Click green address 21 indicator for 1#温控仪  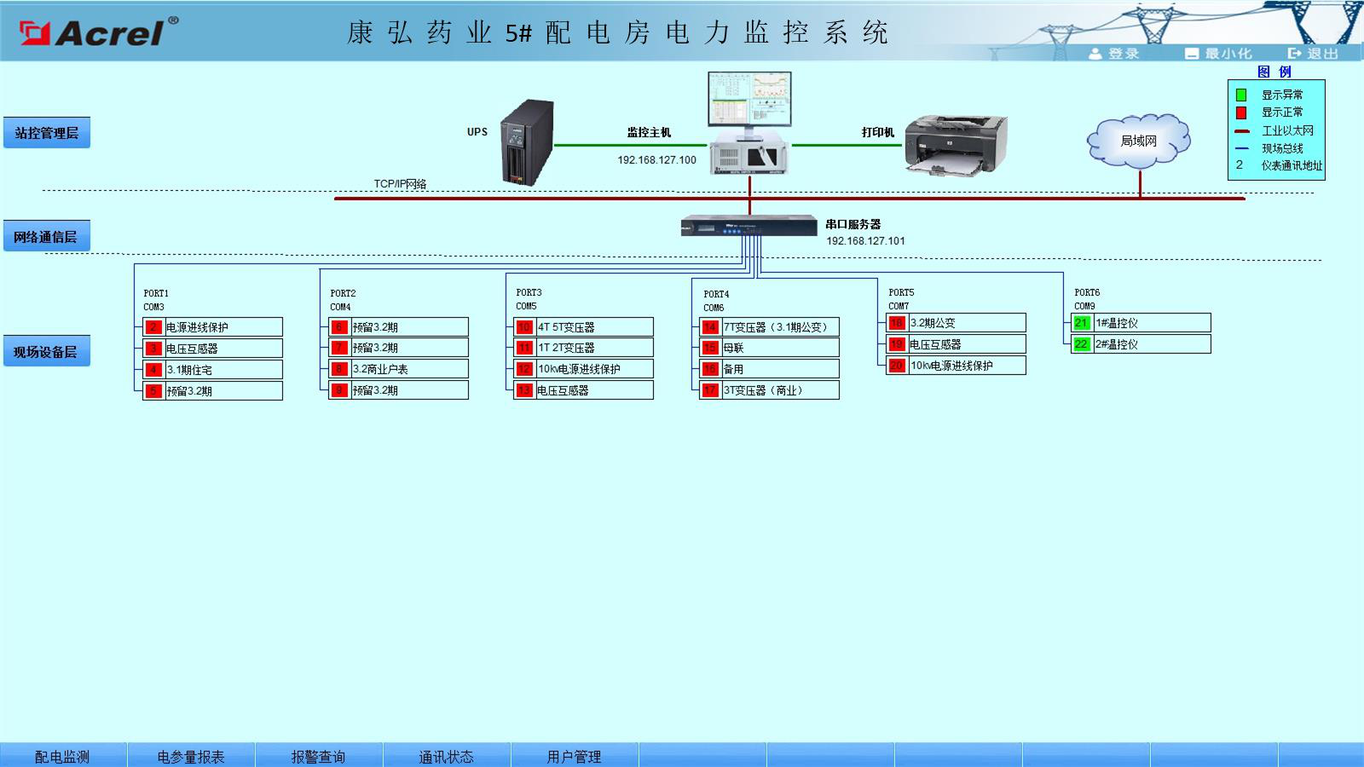1082,323
